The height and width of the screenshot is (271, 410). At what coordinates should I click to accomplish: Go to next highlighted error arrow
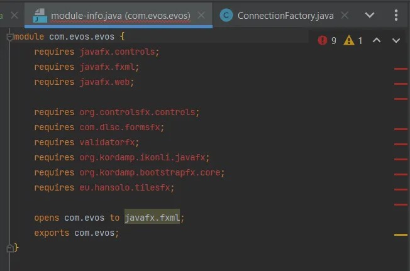pyautogui.click(x=396, y=40)
